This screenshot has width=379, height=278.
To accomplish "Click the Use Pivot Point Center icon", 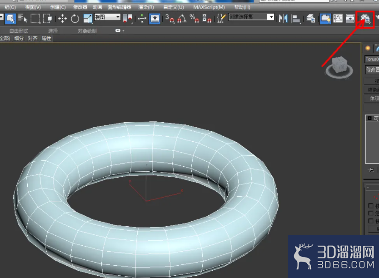I will [x=128, y=19].
